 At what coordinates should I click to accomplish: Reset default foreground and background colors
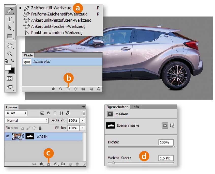click(x=6, y=61)
